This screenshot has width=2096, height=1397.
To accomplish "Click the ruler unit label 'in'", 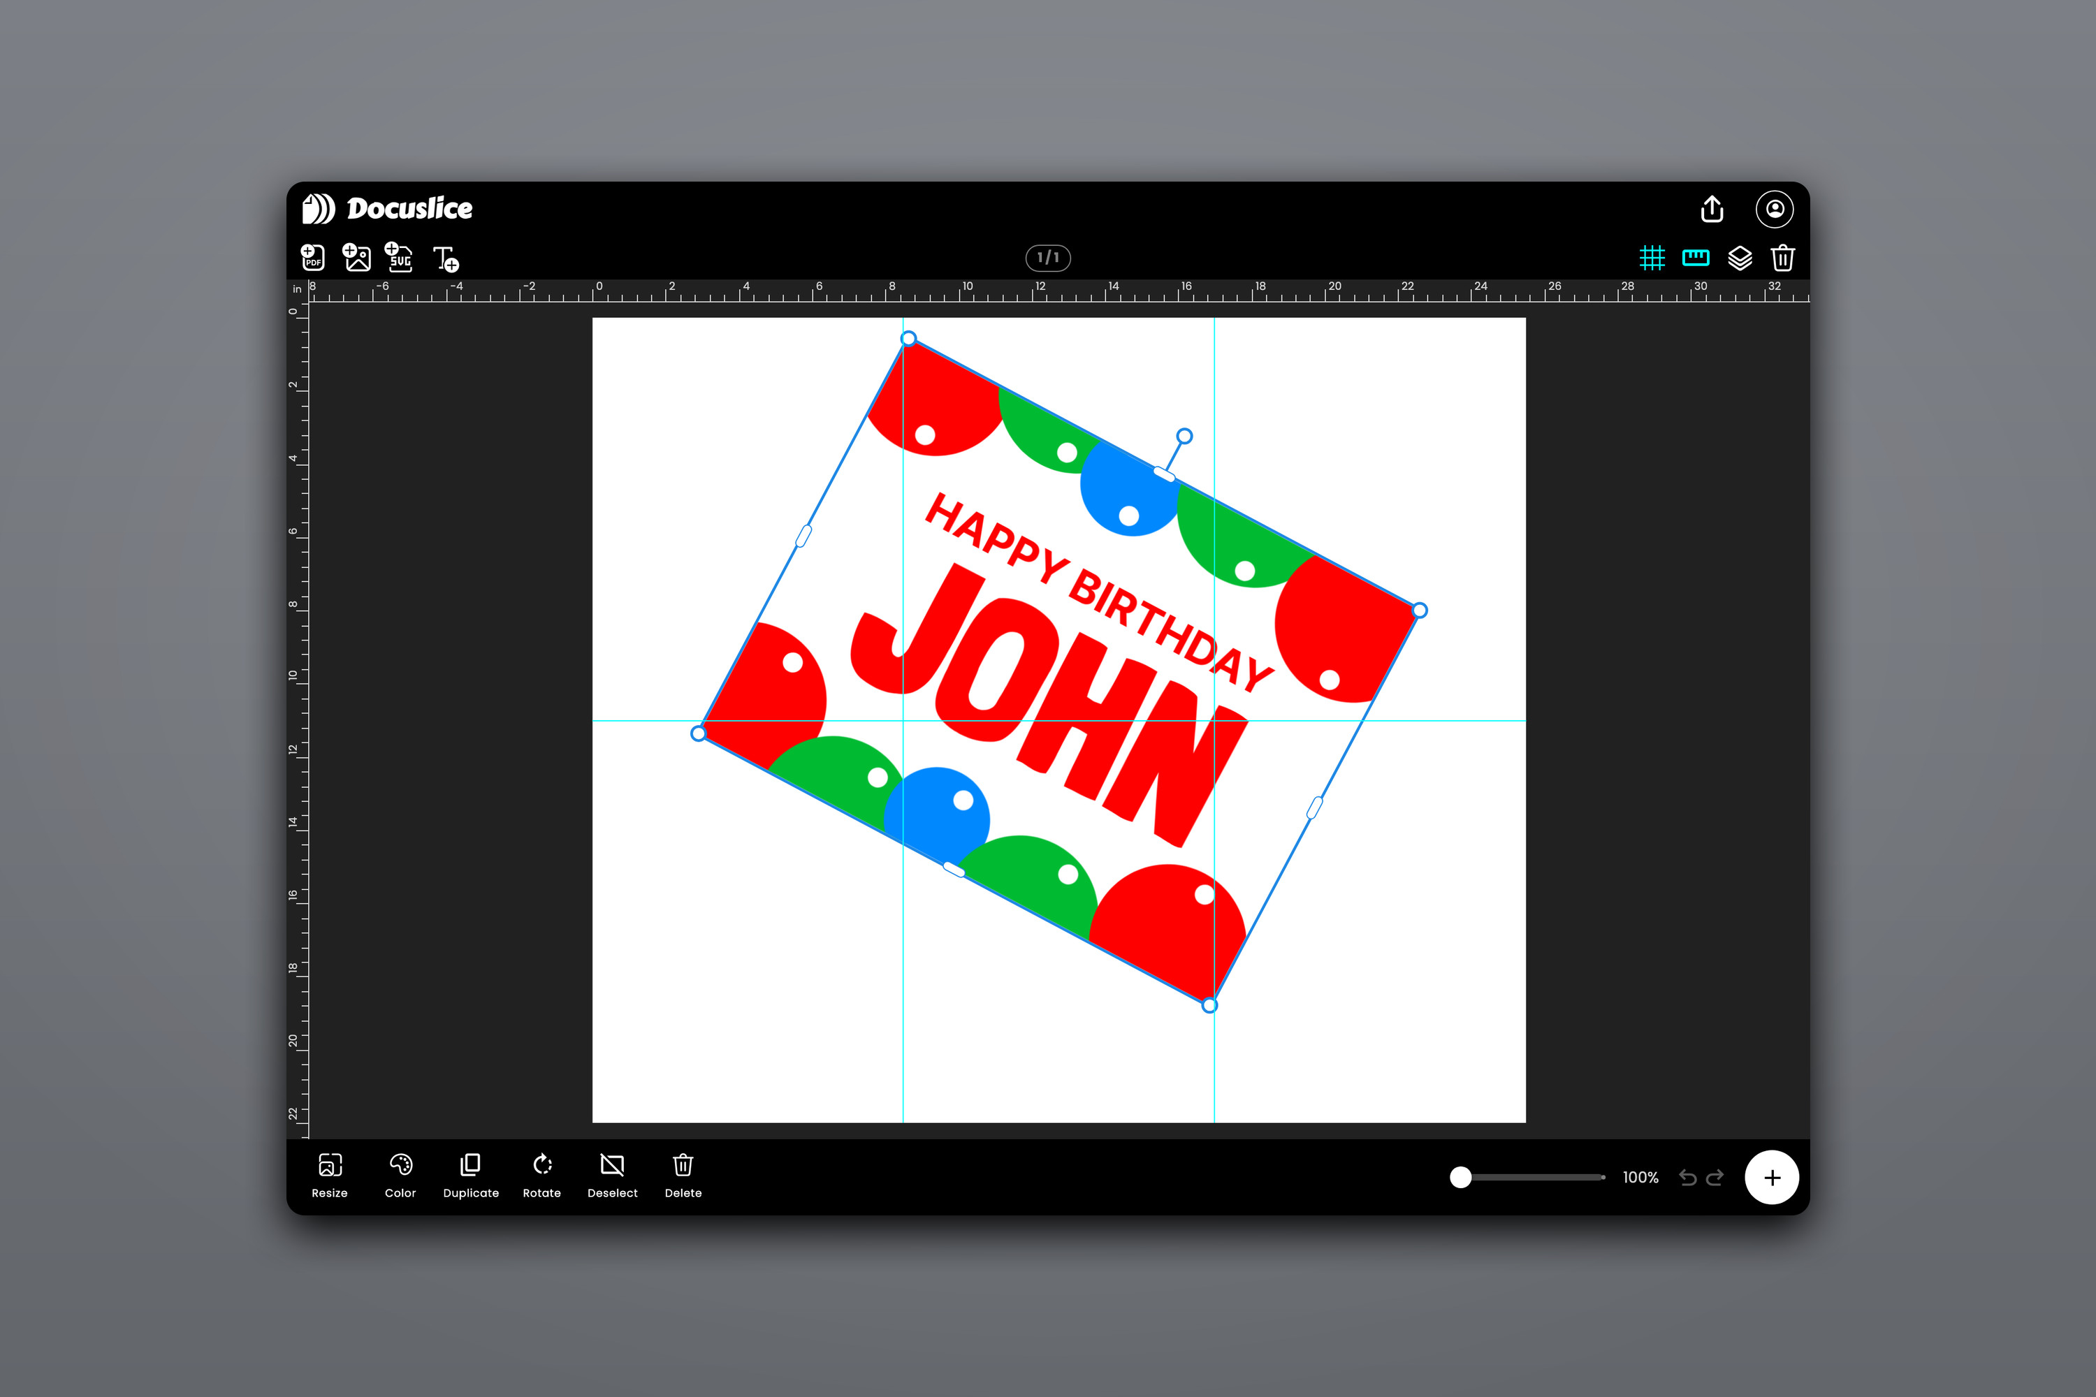I will click(x=297, y=290).
